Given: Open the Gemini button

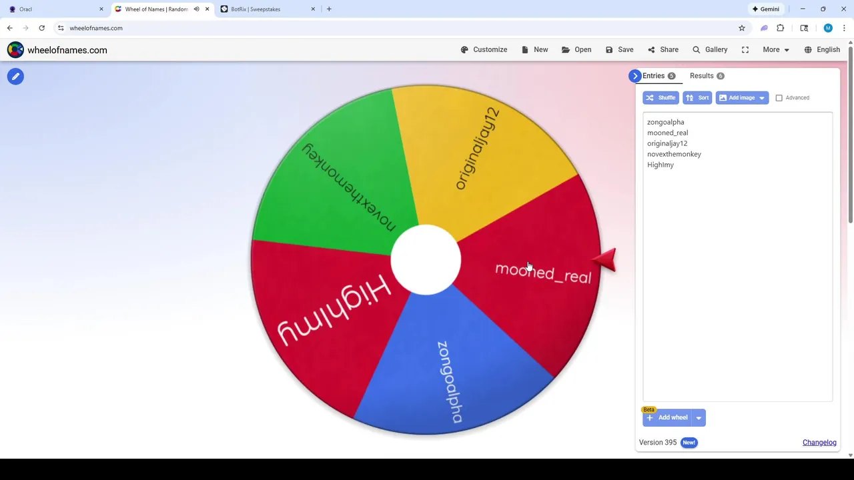Looking at the screenshot, I should click(765, 9).
